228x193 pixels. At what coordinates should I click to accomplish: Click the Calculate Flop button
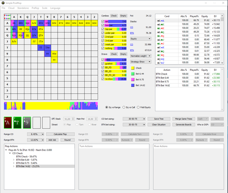coord(60,134)
